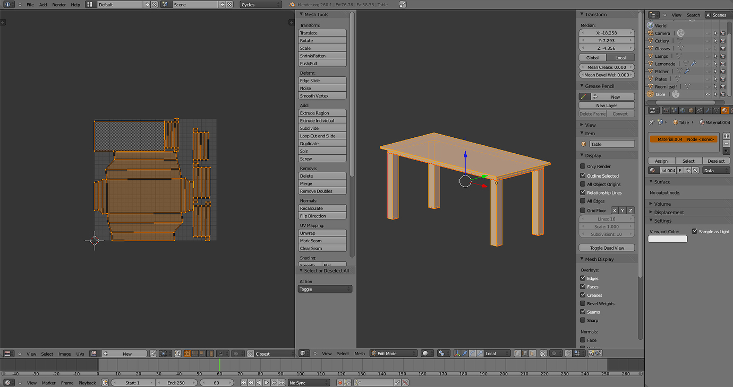Viewport: 733px width, 387px height.
Task: Select face select mode in 3D header
Action: [533, 353]
